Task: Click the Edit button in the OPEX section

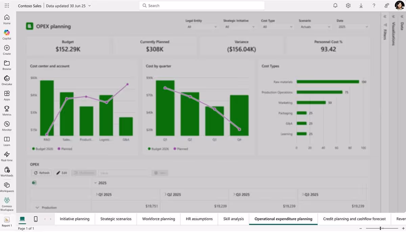Action: pyautogui.click(x=62, y=173)
